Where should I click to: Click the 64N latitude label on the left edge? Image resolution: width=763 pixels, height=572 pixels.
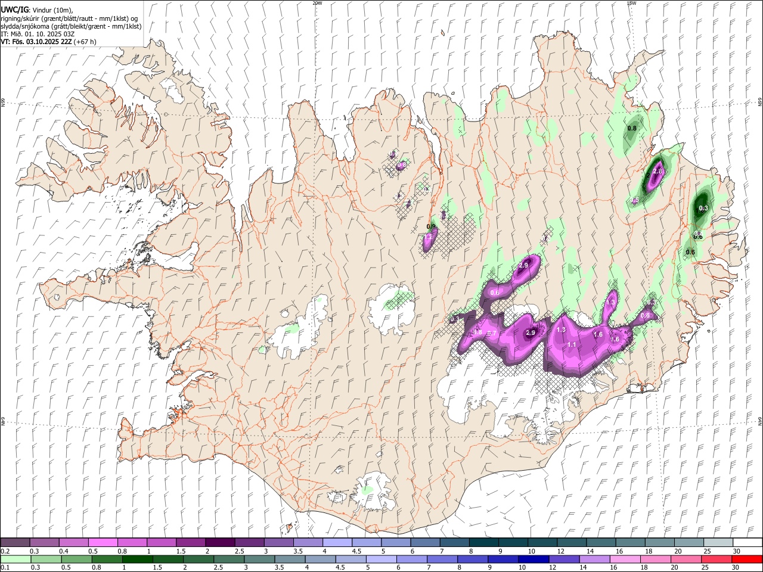pyautogui.click(x=3, y=421)
